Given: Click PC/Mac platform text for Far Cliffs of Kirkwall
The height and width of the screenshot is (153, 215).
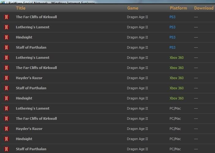Looking at the screenshot, I should coord(175,119).
